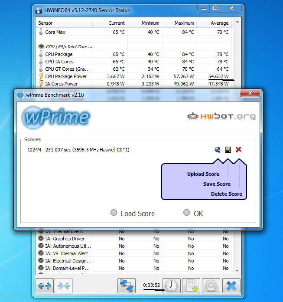Image resolution: width=283 pixels, height=302 pixels.
Task: Click the Sensor column header
Action: 64,23
